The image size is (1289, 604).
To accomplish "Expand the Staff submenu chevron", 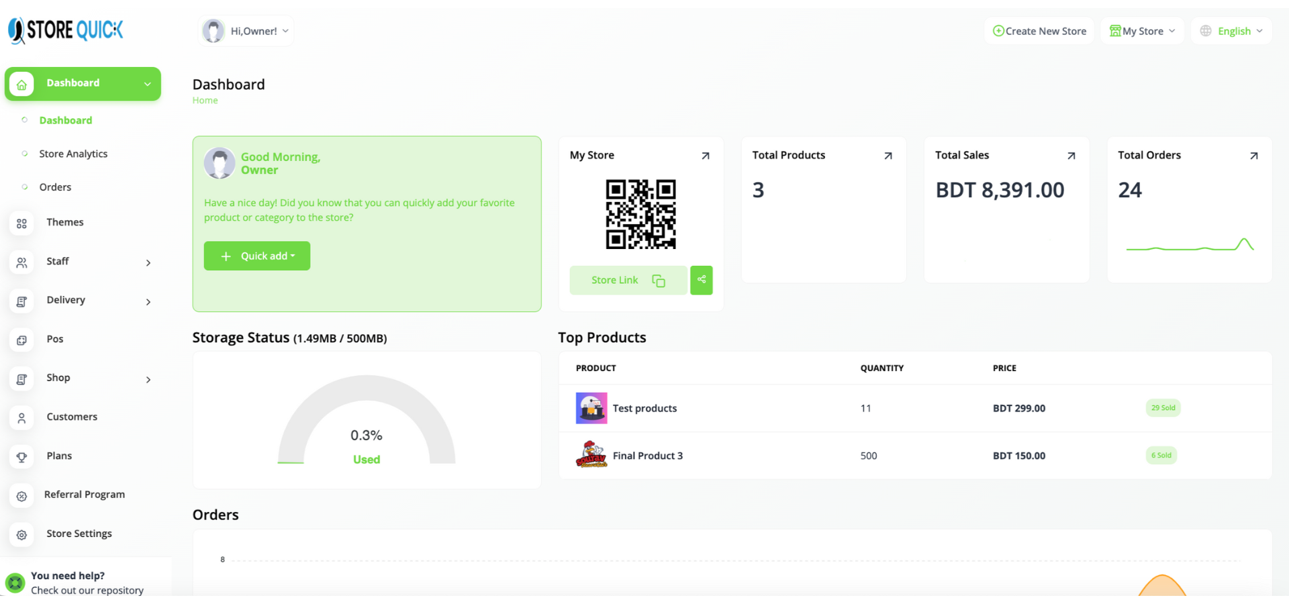I will 148,263.
